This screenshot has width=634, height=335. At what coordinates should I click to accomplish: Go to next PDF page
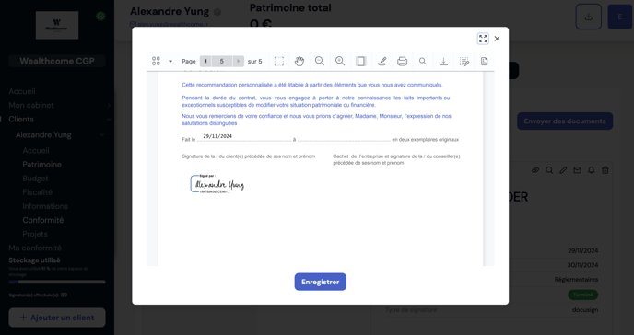click(238, 61)
